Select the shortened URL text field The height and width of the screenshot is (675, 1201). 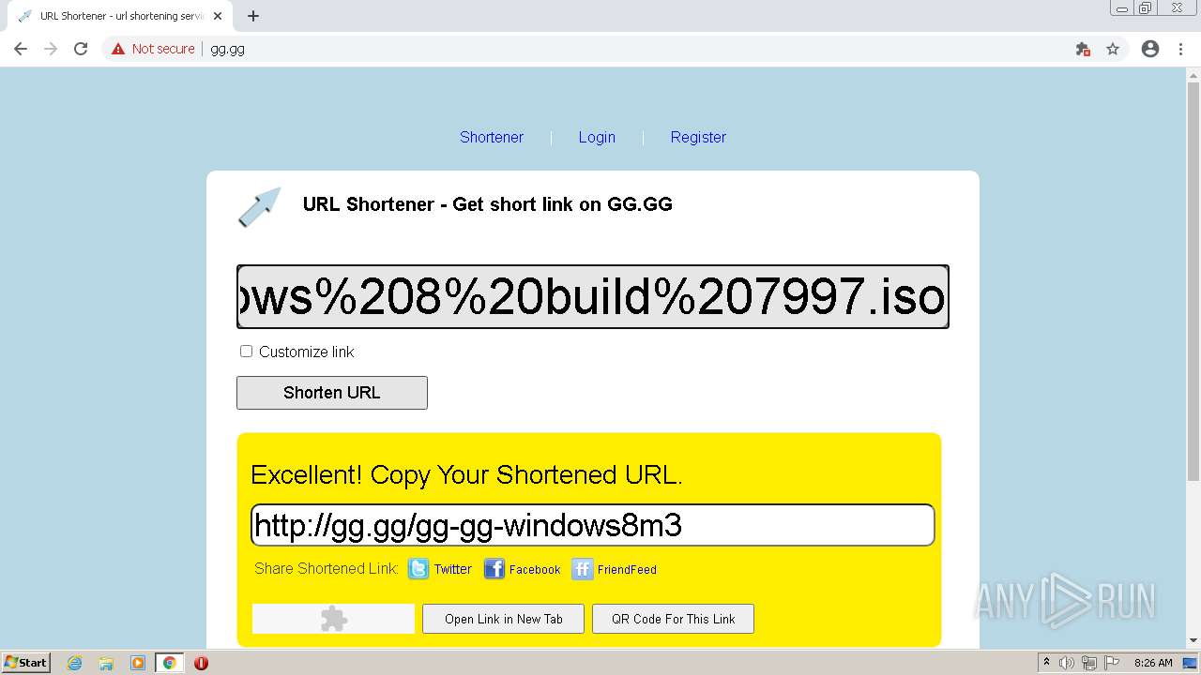pyautogui.click(x=593, y=525)
